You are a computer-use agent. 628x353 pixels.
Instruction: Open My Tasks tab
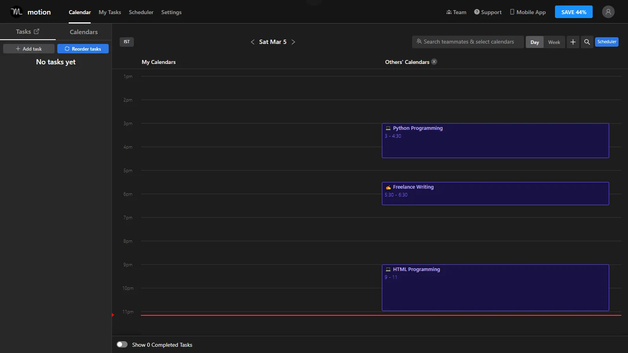tap(110, 12)
